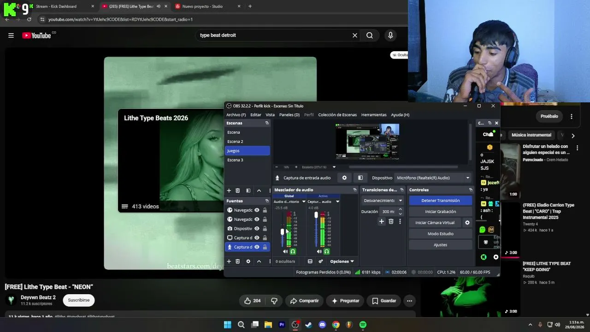Expand Captura audio channel menu arrow
The width and height of the screenshot is (590, 332).
tap(337, 202)
